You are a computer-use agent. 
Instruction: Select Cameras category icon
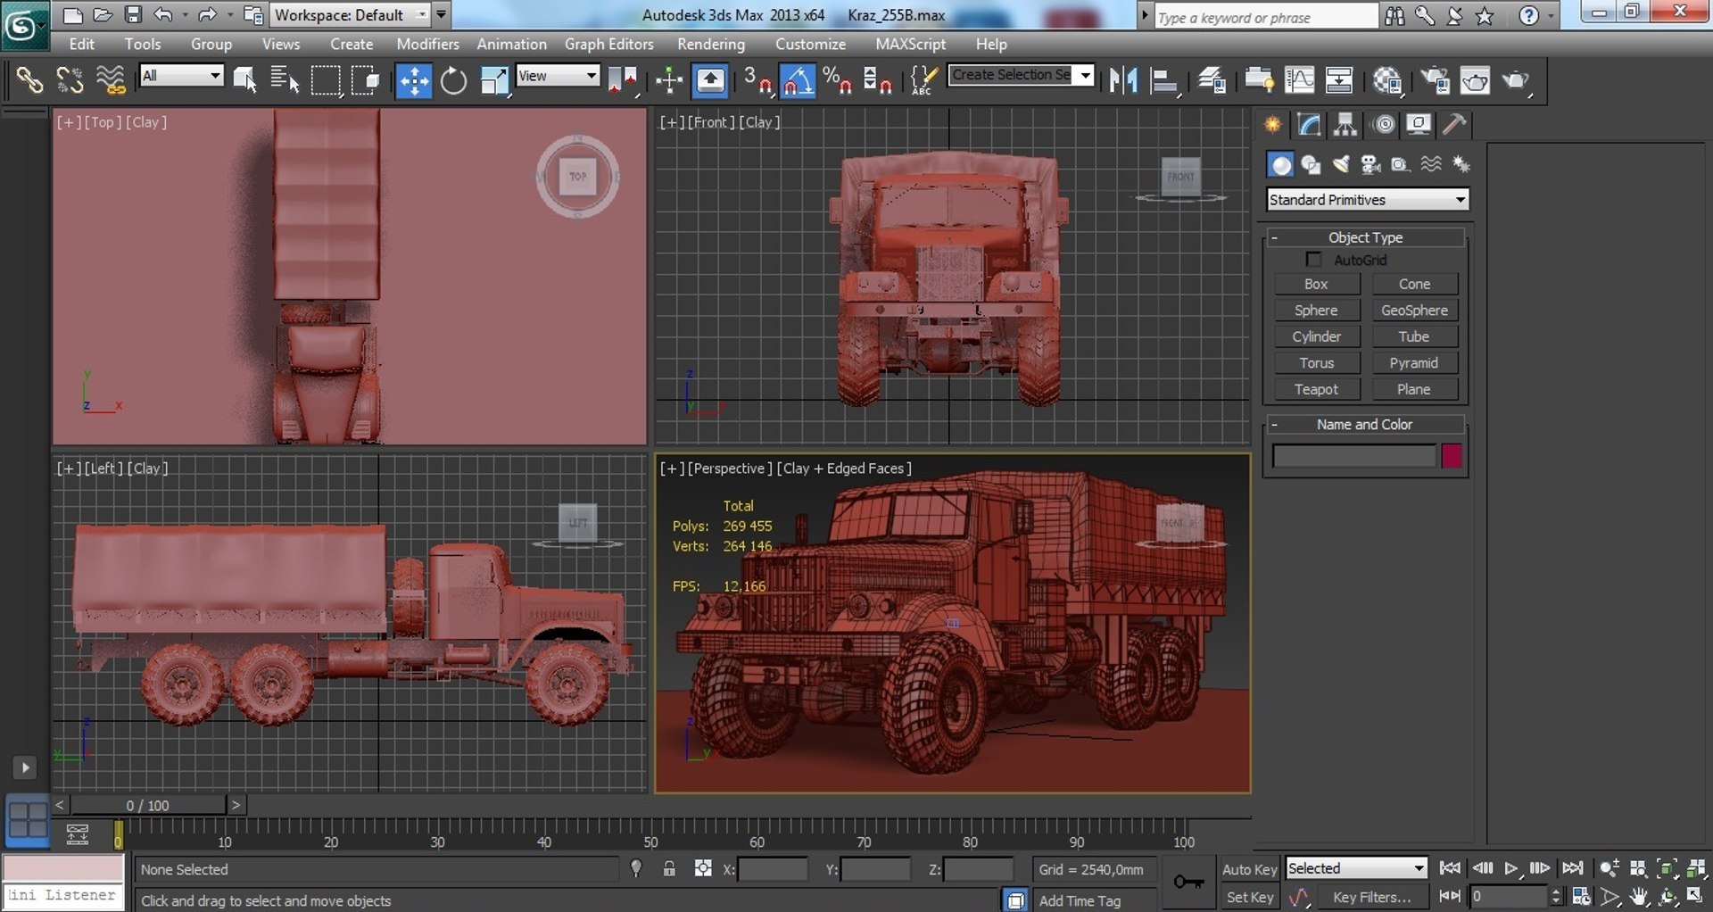click(1370, 164)
